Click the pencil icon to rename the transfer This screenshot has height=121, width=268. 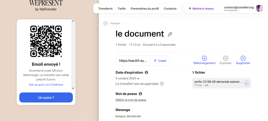[x=170, y=34]
